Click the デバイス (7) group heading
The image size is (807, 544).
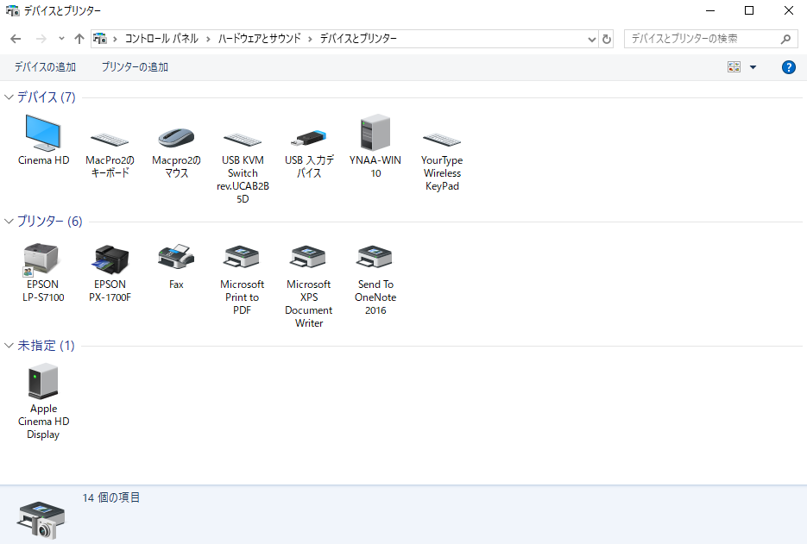pyautogui.click(x=47, y=97)
